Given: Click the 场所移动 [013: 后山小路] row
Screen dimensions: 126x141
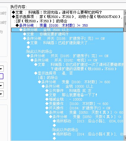Looking at the screenshot, I should (x=67, y=121).
